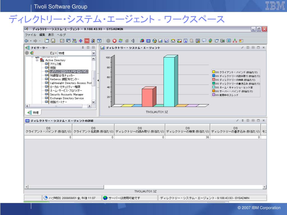
Task: Add a Circular Gauge view
Action: pos(173,41)
